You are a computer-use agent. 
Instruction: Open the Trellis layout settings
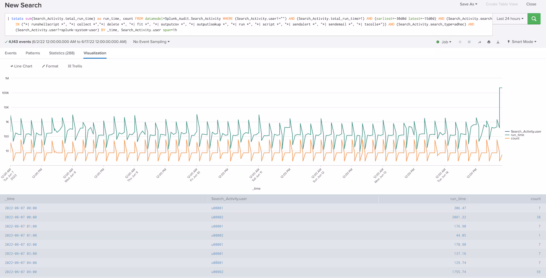[75, 66]
